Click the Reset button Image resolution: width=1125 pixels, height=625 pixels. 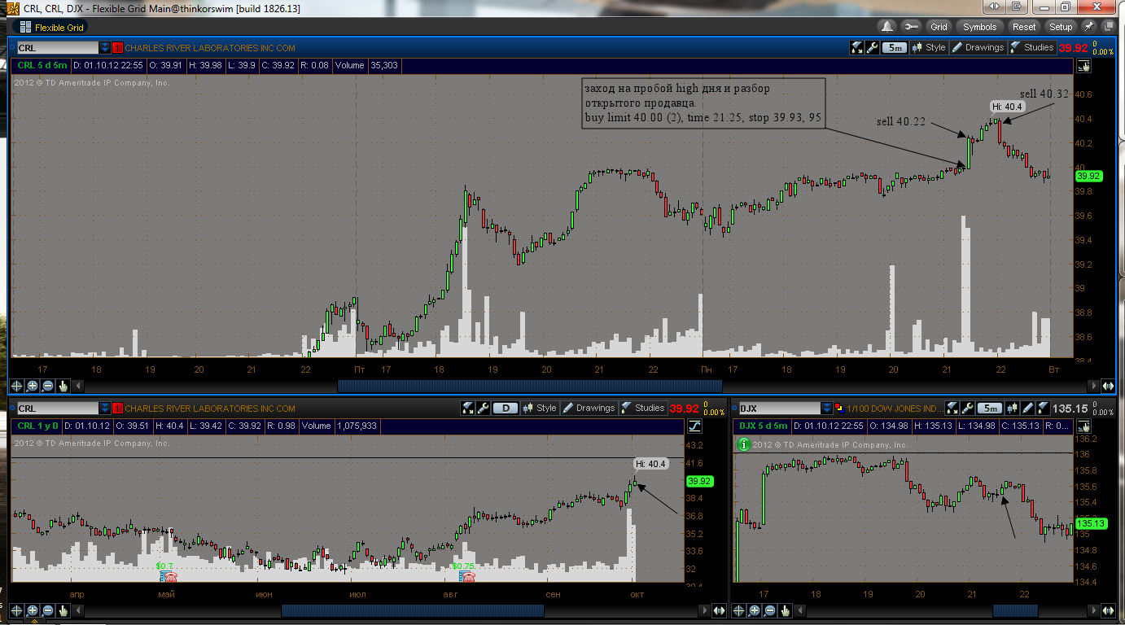(x=1024, y=27)
